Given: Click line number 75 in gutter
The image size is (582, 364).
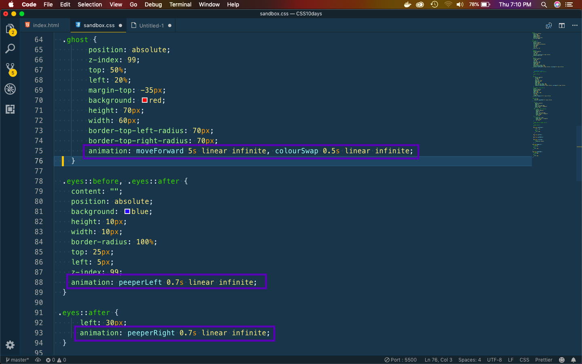Looking at the screenshot, I should click(x=38, y=151).
